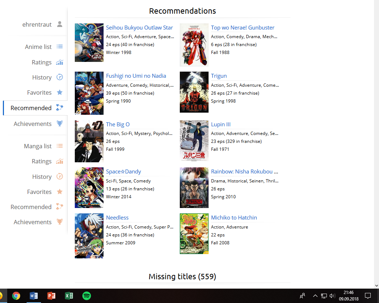Open anime Ratings in the sidebar

tap(42, 62)
